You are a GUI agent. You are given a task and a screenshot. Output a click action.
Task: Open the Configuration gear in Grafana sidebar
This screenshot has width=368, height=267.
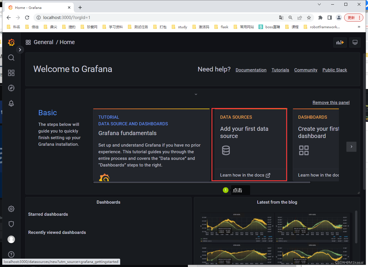click(11, 209)
